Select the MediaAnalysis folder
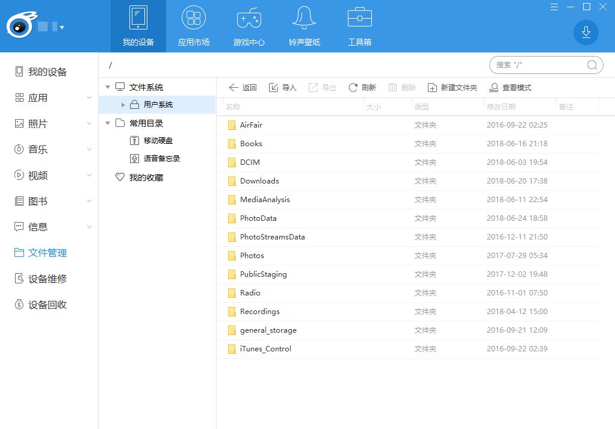615x429 pixels. point(407,200)
